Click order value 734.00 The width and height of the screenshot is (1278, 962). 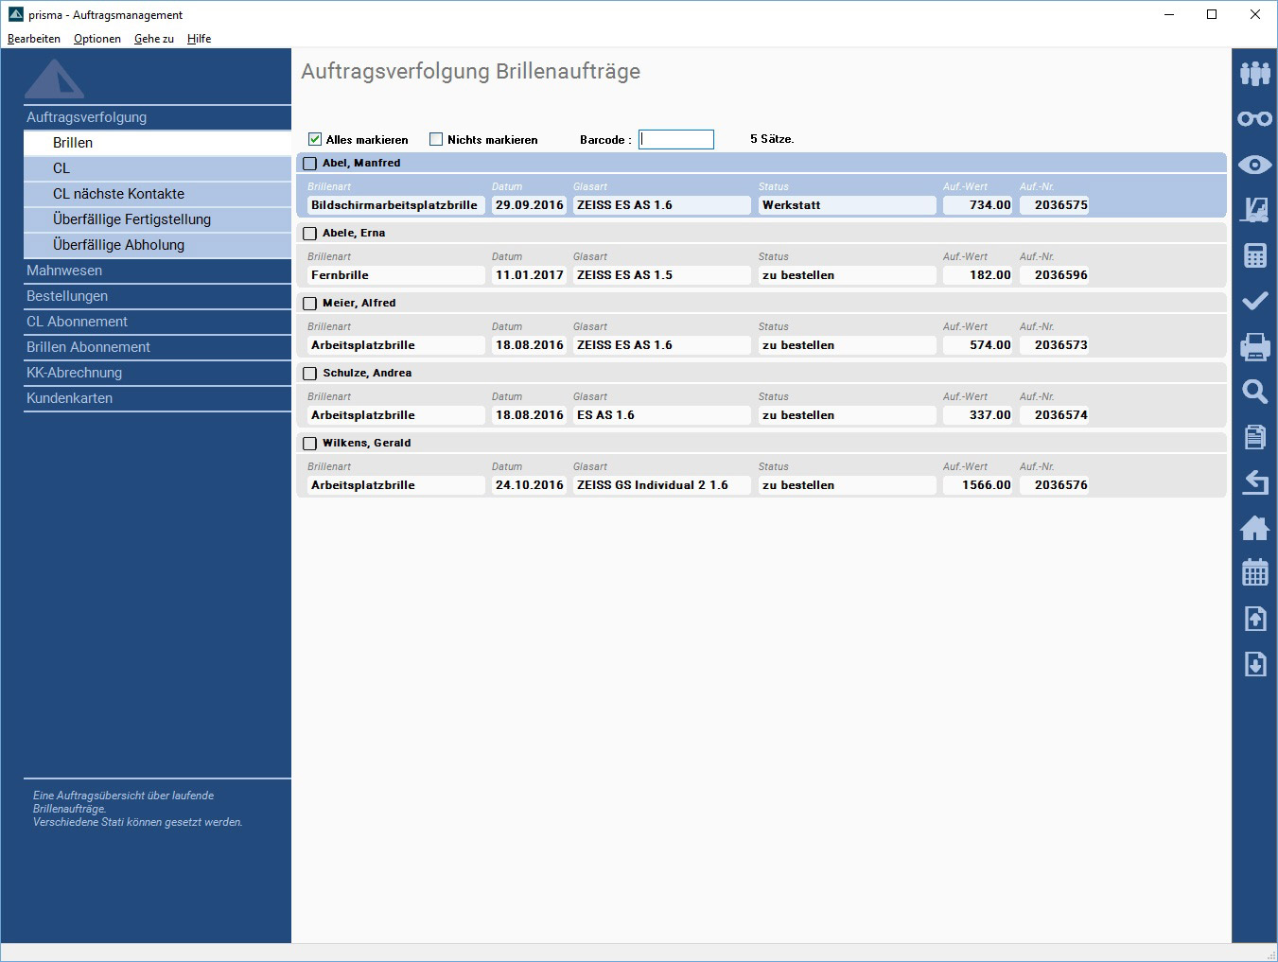(x=978, y=205)
